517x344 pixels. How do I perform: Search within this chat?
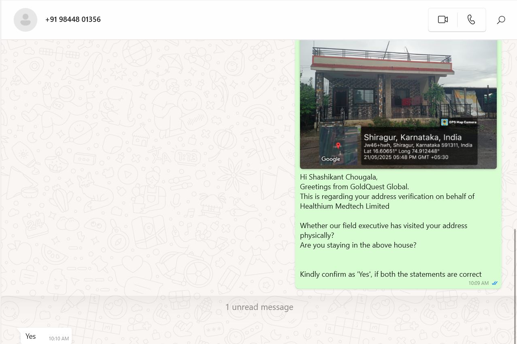tap(501, 19)
